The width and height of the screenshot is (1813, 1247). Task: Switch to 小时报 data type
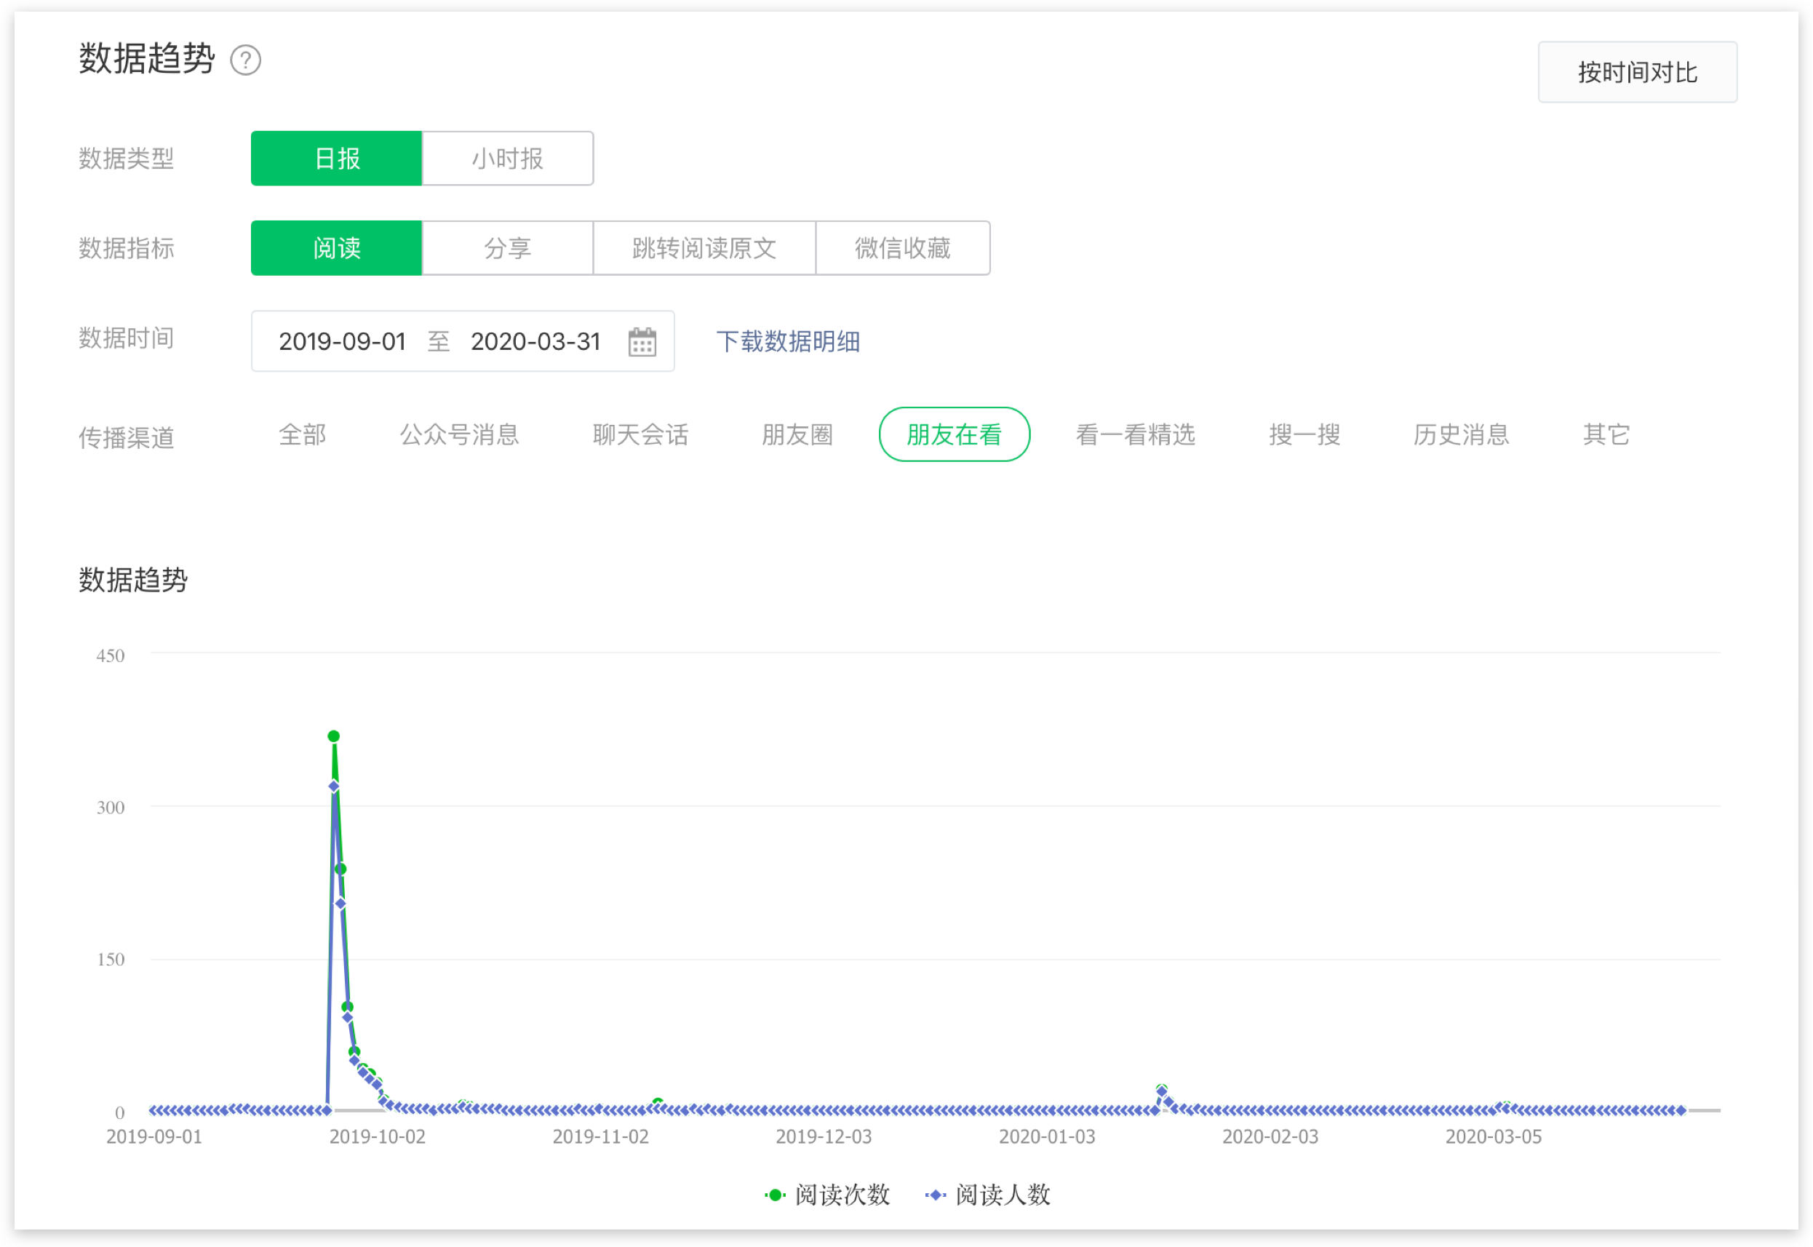(x=507, y=159)
